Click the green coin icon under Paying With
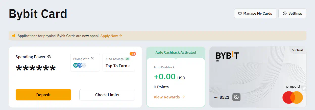The height and width of the screenshot is (110, 315). click(76, 65)
